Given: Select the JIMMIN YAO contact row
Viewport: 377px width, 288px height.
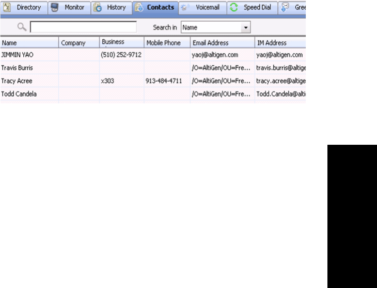Looking at the screenshot, I should (x=153, y=55).
